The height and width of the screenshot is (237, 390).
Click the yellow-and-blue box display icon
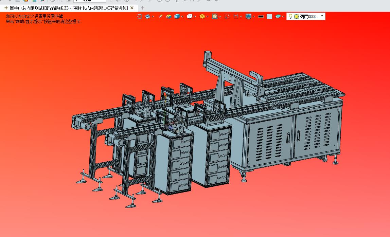(169, 16)
